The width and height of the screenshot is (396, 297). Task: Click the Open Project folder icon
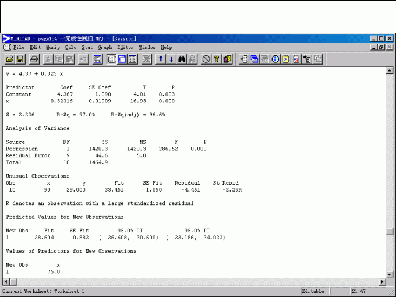click(x=9, y=59)
